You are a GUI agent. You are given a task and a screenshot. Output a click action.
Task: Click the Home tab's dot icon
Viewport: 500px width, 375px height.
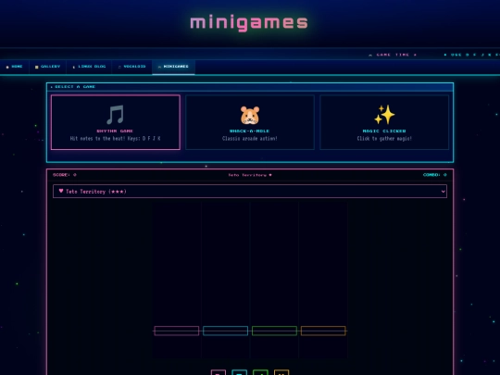click(x=7, y=67)
